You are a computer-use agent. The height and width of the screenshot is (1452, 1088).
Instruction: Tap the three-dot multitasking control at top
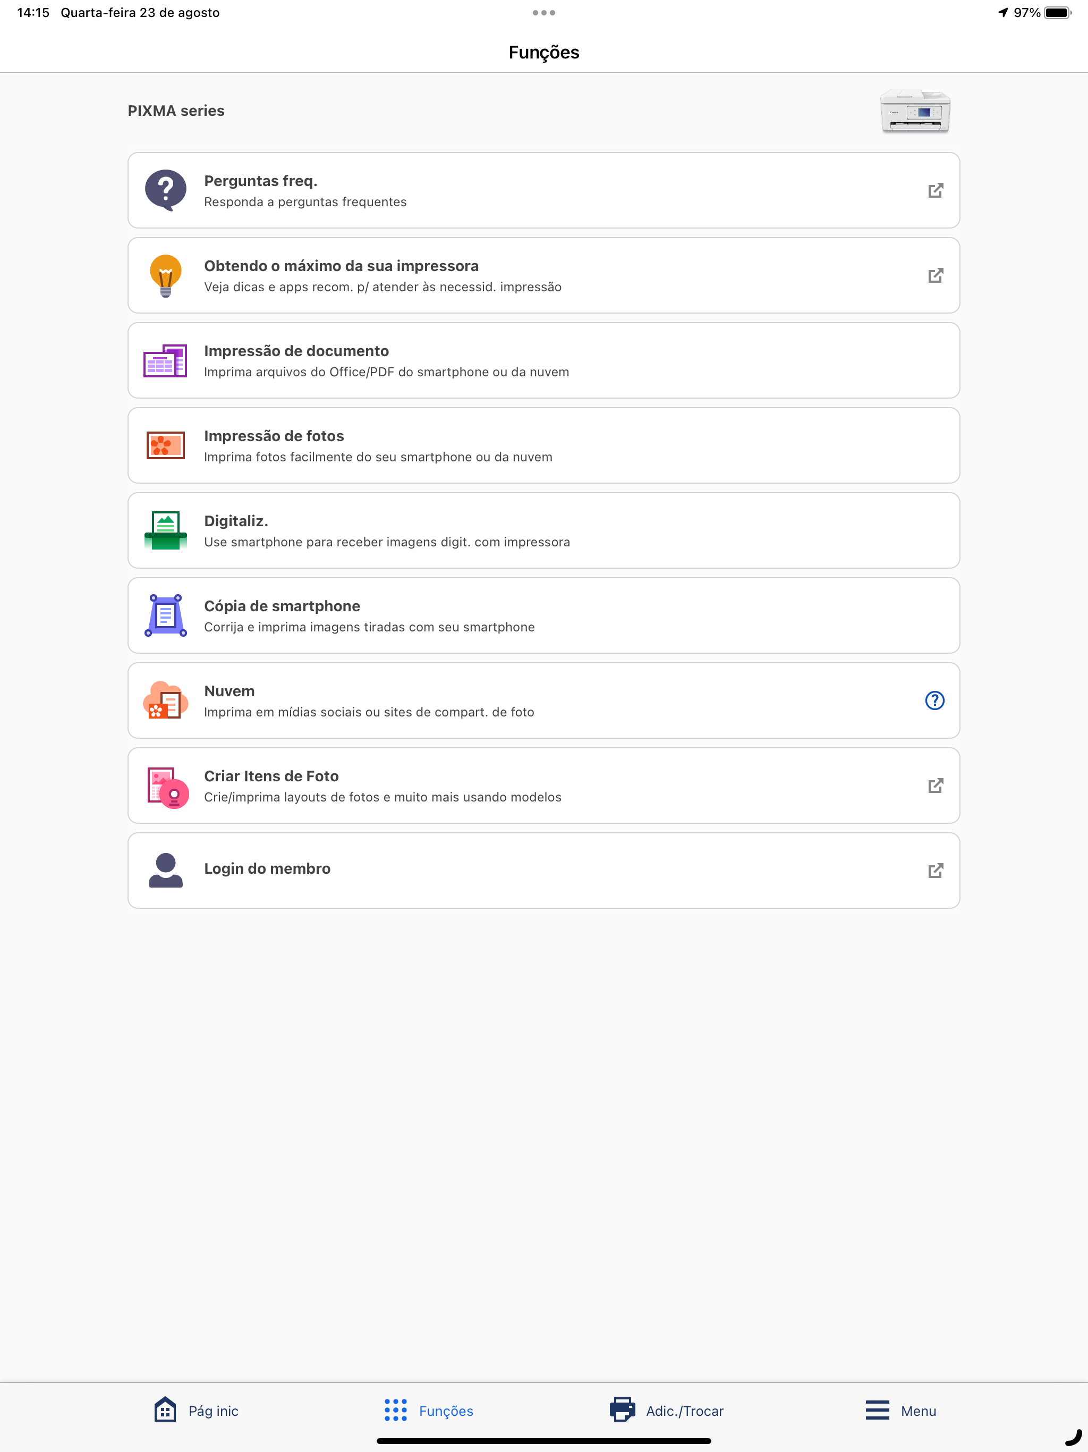pos(543,12)
